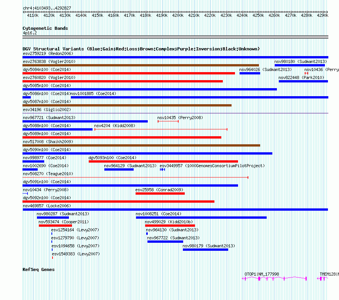The image size is (339, 300).
Task: Click the small red nsv10436 feature glyph
Action: point(306,73)
